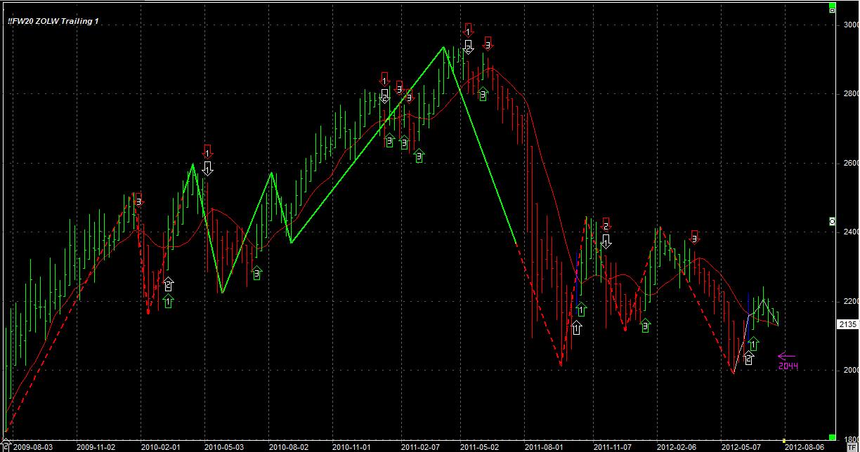Click the 2011-05-02 date label
This screenshot has height=452, width=860.
480,446
